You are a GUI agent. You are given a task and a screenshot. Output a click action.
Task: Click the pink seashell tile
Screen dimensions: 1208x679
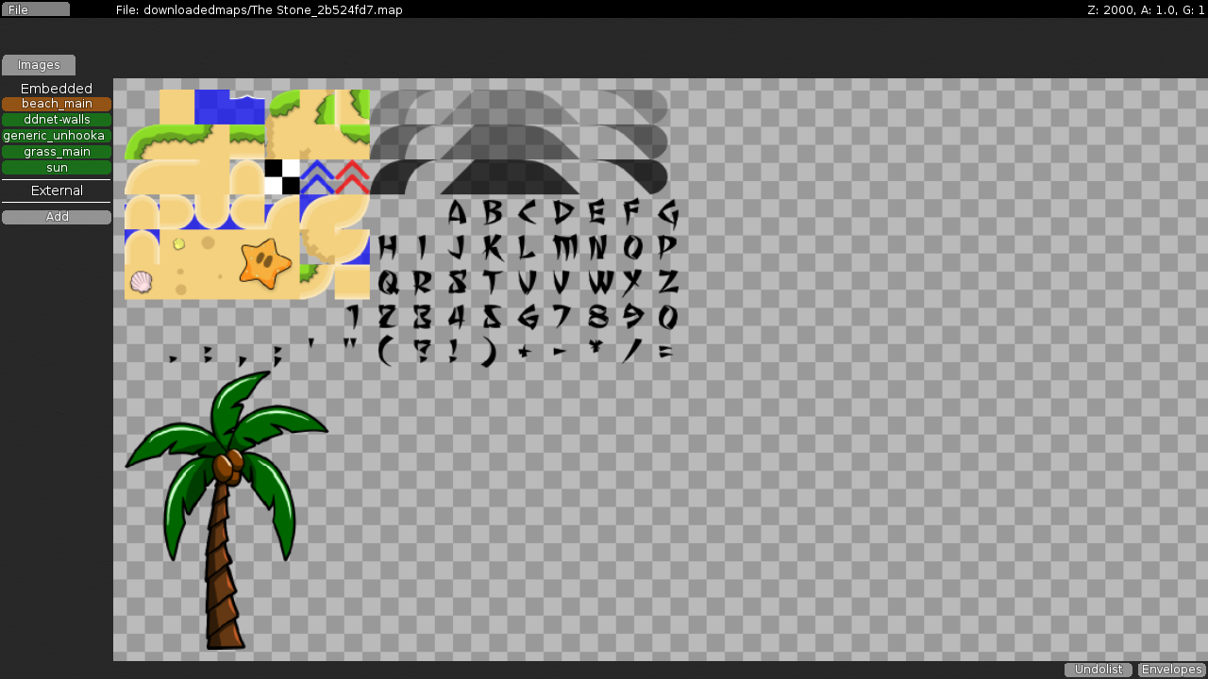(x=142, y=281)
